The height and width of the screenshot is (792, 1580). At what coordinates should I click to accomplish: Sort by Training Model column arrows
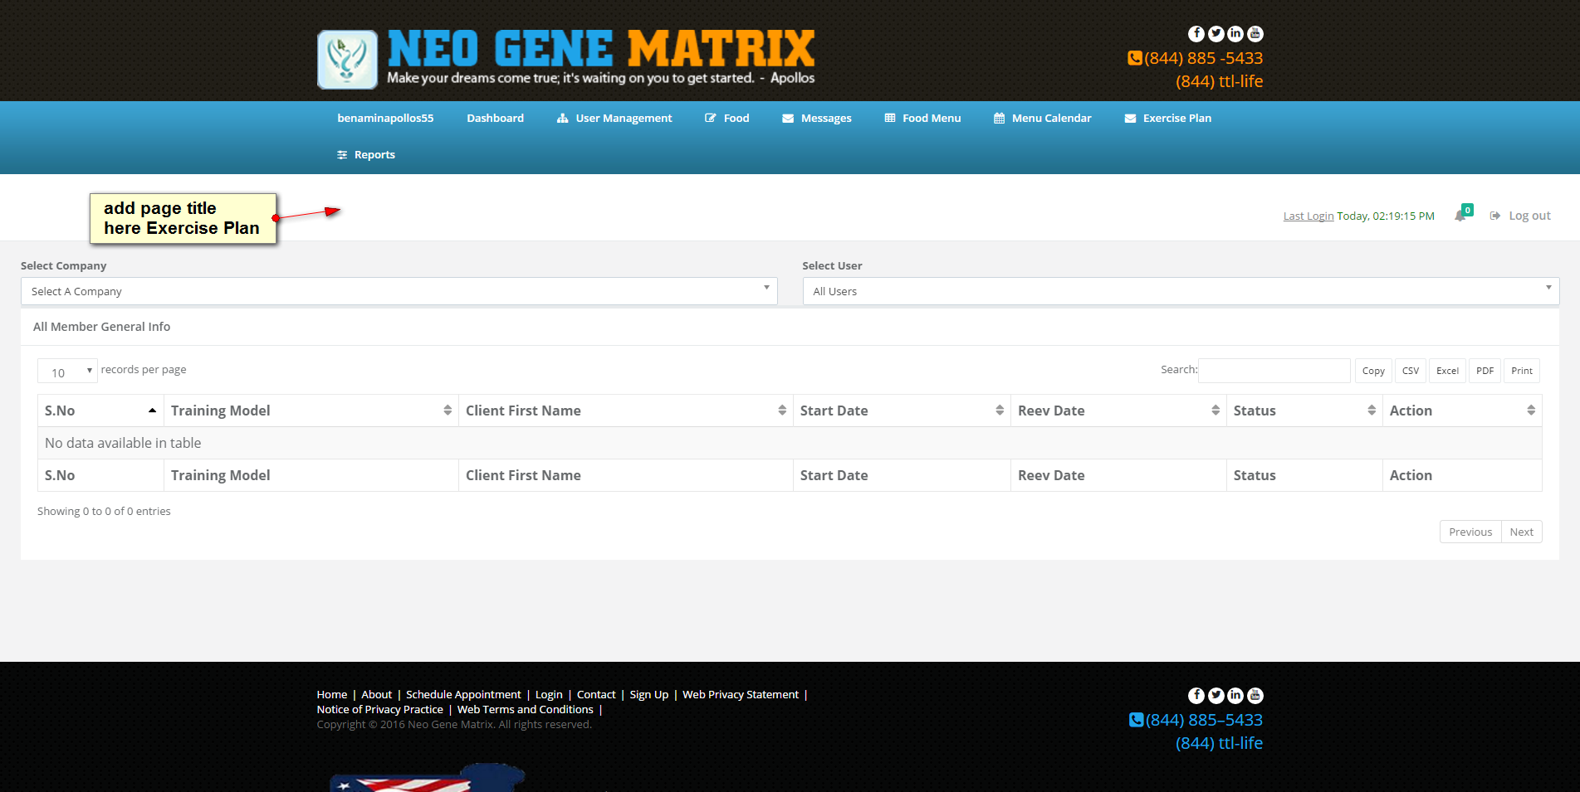pyautogui.click(x=448, y=411)
